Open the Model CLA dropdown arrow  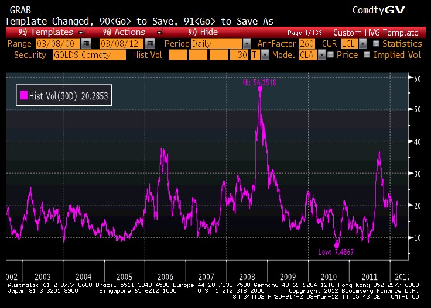click(x=321, y=55)
